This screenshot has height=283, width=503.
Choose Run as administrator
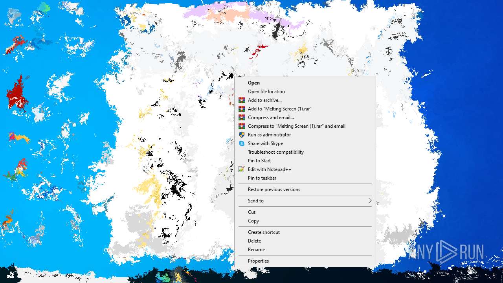coord(305,135)
